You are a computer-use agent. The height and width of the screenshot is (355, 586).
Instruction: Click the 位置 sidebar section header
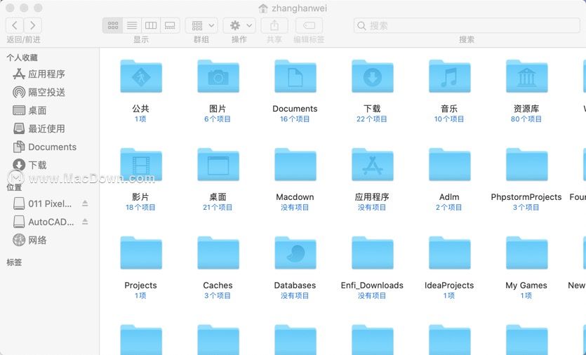point(14,187)
